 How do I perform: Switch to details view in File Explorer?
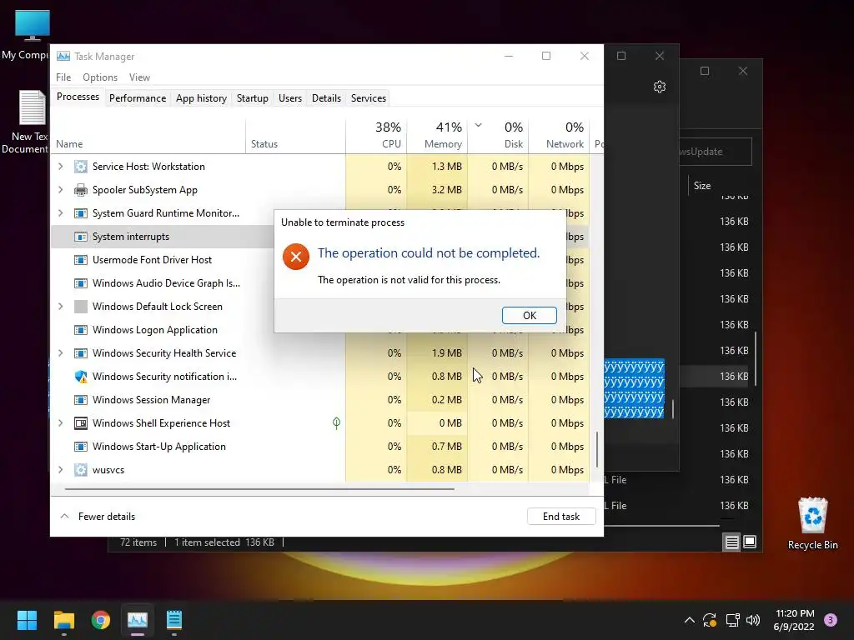pyautogui.click(x=731, y=542)
